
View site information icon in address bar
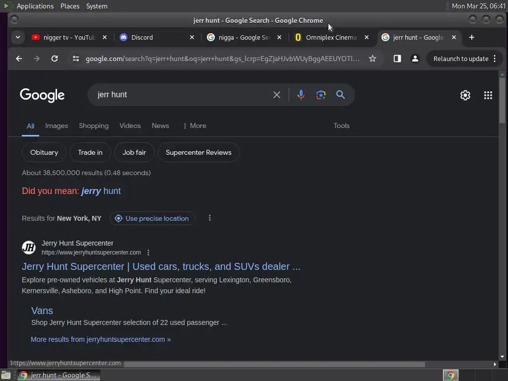[x=76, y=59]
